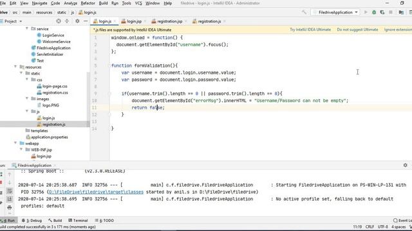Open the D:\FileDrive\filedrive\target\classes console link
The image size is (412, 231).
click(96, 192)
